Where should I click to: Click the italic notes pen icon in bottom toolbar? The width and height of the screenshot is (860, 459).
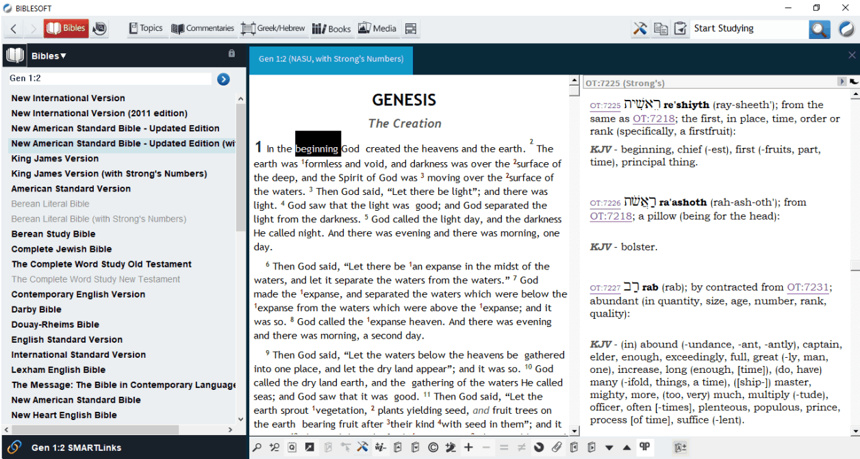pyautogui.click(x=380, y=447)
